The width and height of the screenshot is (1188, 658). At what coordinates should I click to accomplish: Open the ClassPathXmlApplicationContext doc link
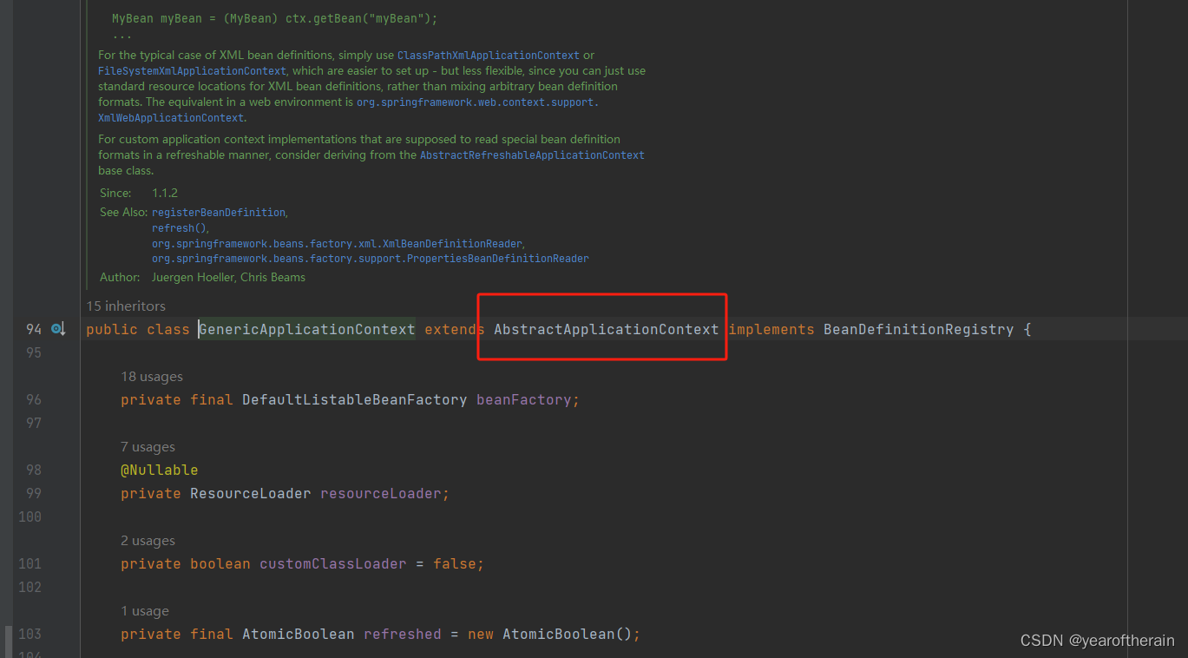point(489,56)
